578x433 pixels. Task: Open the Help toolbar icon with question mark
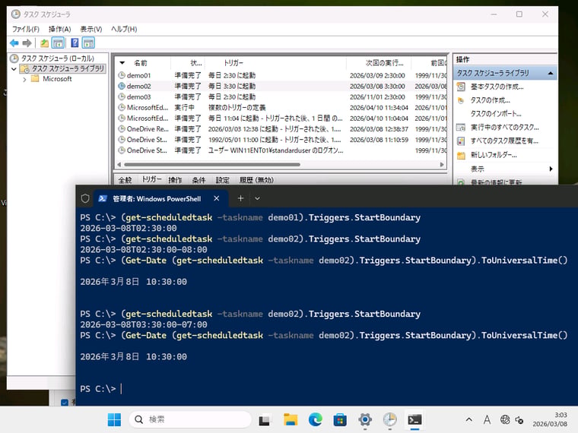[x=75, y=43]
